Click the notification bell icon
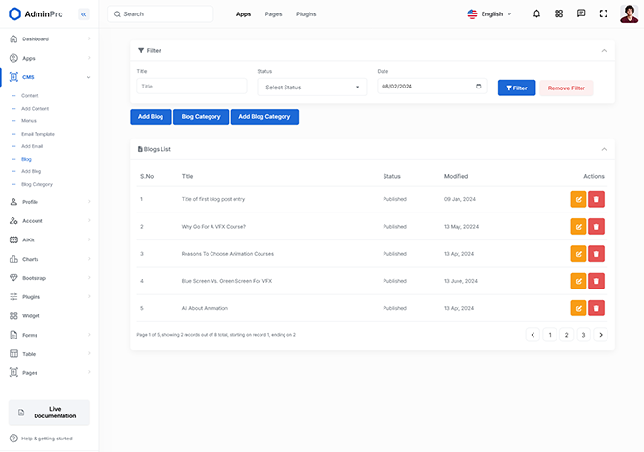The image size is (644, 452). pyautogui.click(x=536, y=14)
